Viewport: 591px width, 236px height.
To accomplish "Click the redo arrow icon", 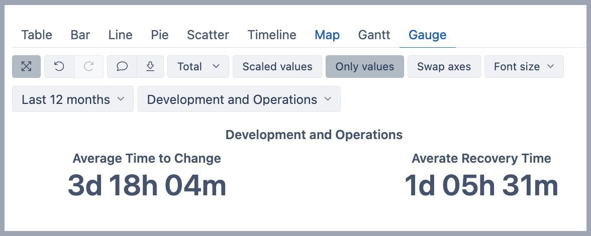I will 89,67.
